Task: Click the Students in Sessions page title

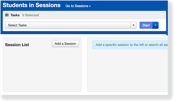Action: [x=32, y=5]
